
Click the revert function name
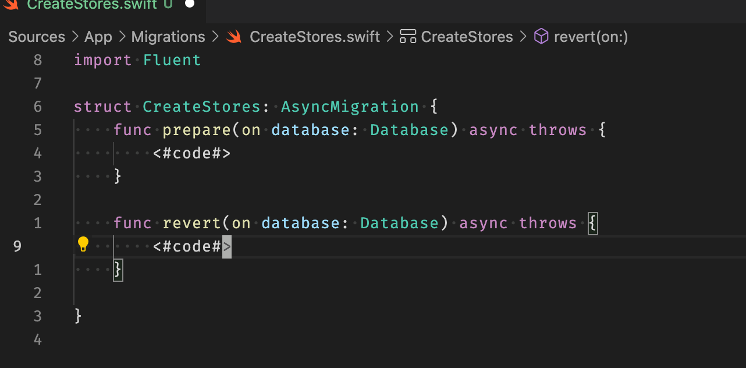click(x=192, y=223)
